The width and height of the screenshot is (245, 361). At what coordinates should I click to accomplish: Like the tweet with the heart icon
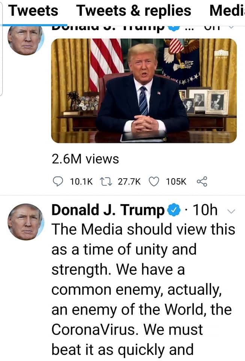[154, 181]
